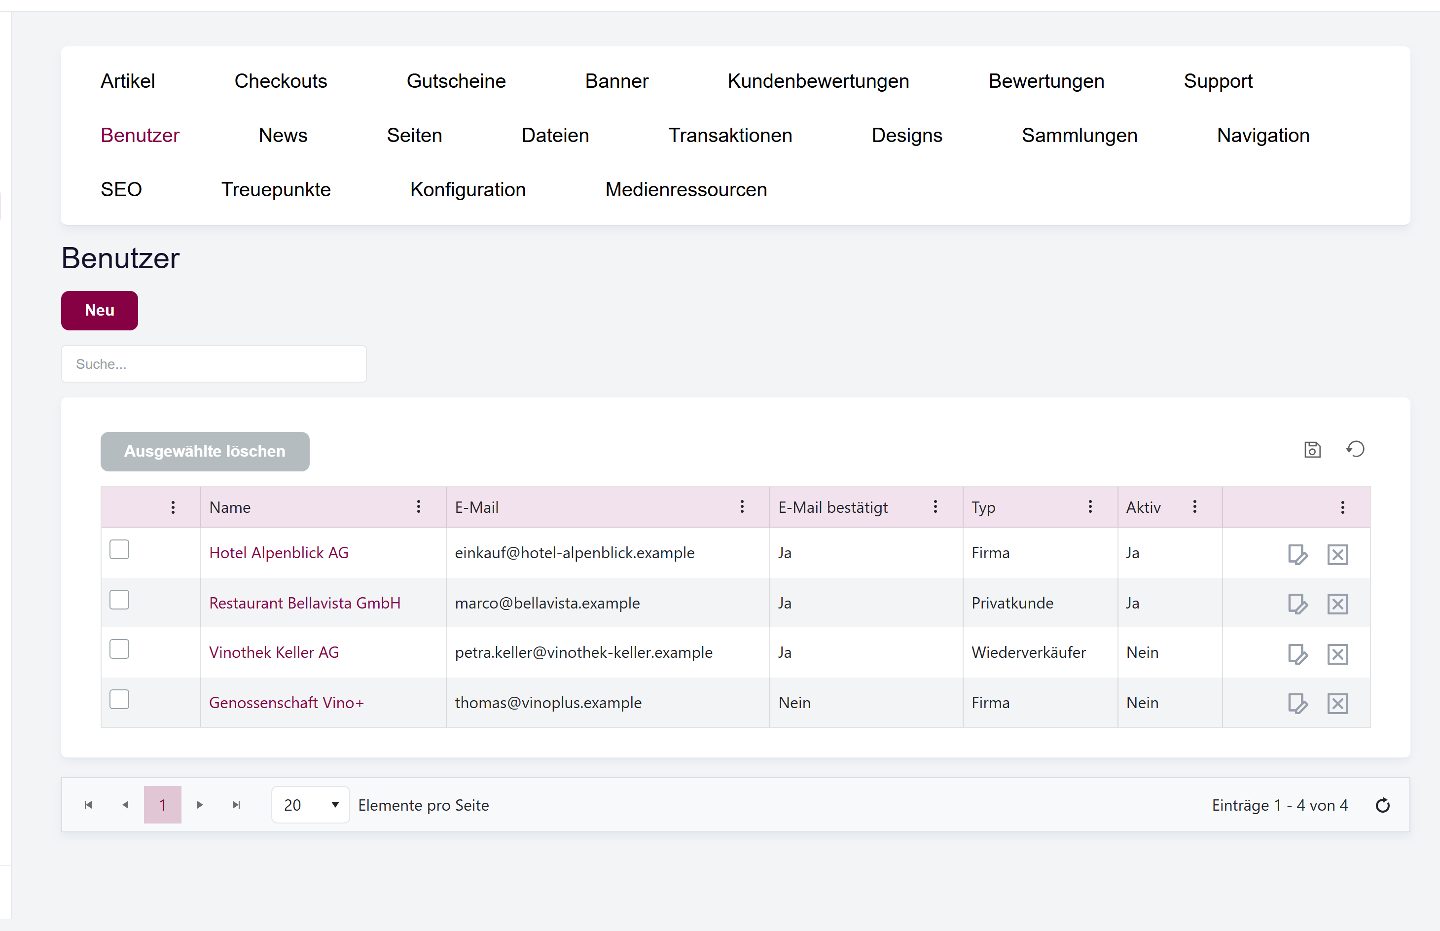Go to the last page
This screenshot has height=931, width=1440.
[x=236, y=805]
